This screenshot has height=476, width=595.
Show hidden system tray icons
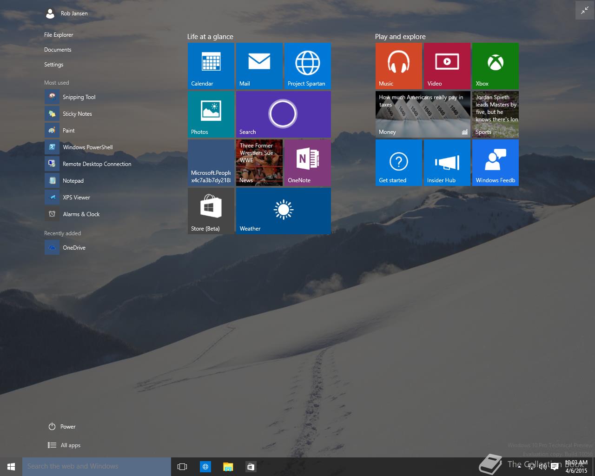point(519,467)
